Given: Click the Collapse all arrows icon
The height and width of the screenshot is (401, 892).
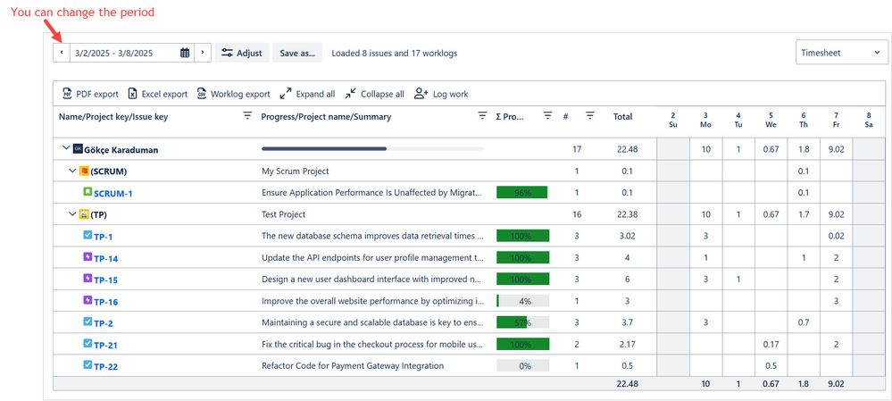Looking at the screenshot, I should (350, 94).
